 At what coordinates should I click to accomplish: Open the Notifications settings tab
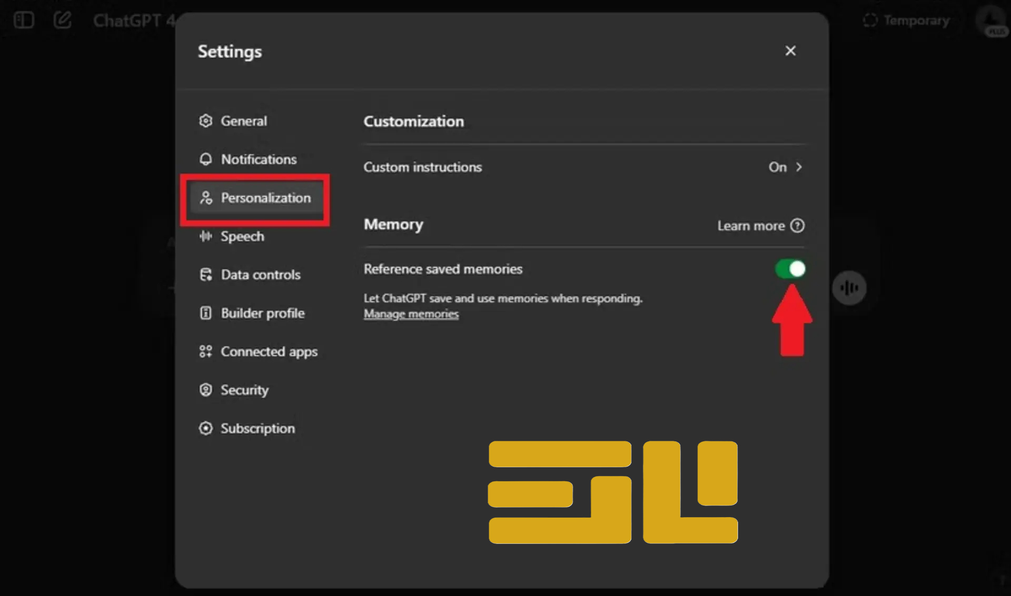tap(258, 159)
